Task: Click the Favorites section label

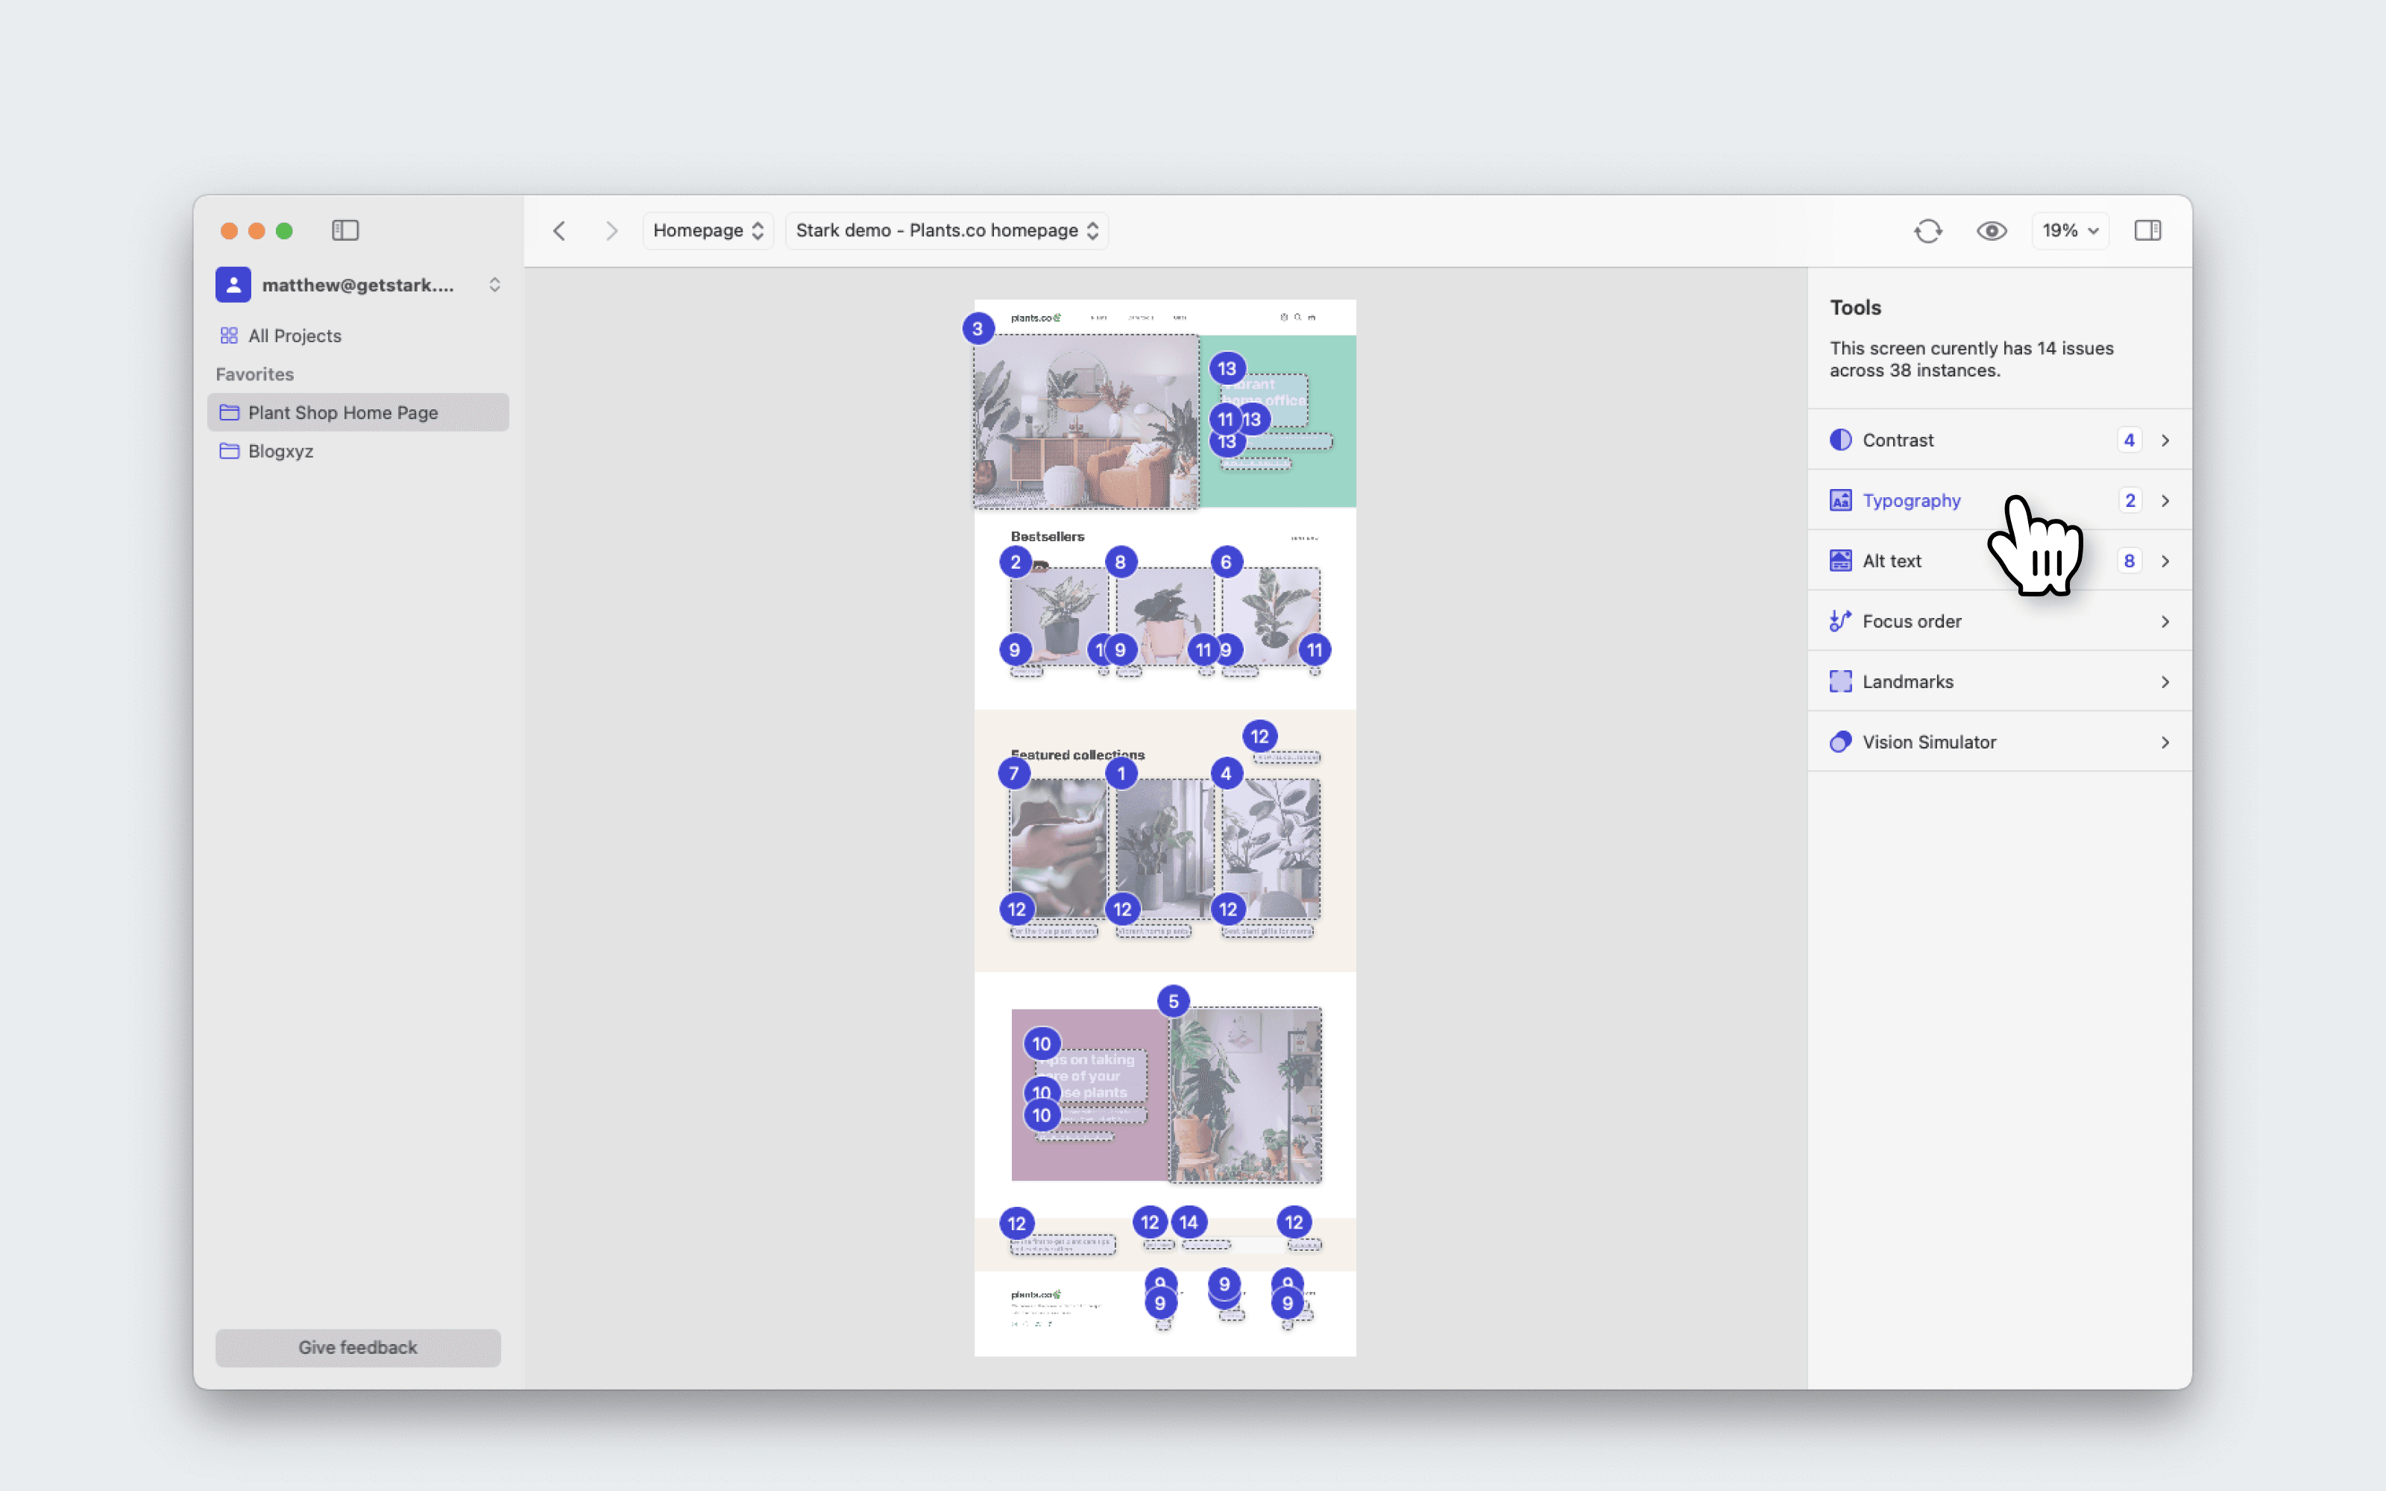Action: [254, 373]
